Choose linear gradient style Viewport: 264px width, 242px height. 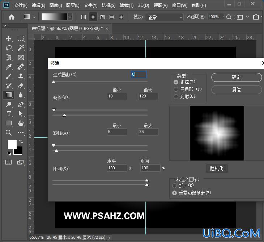84,17
